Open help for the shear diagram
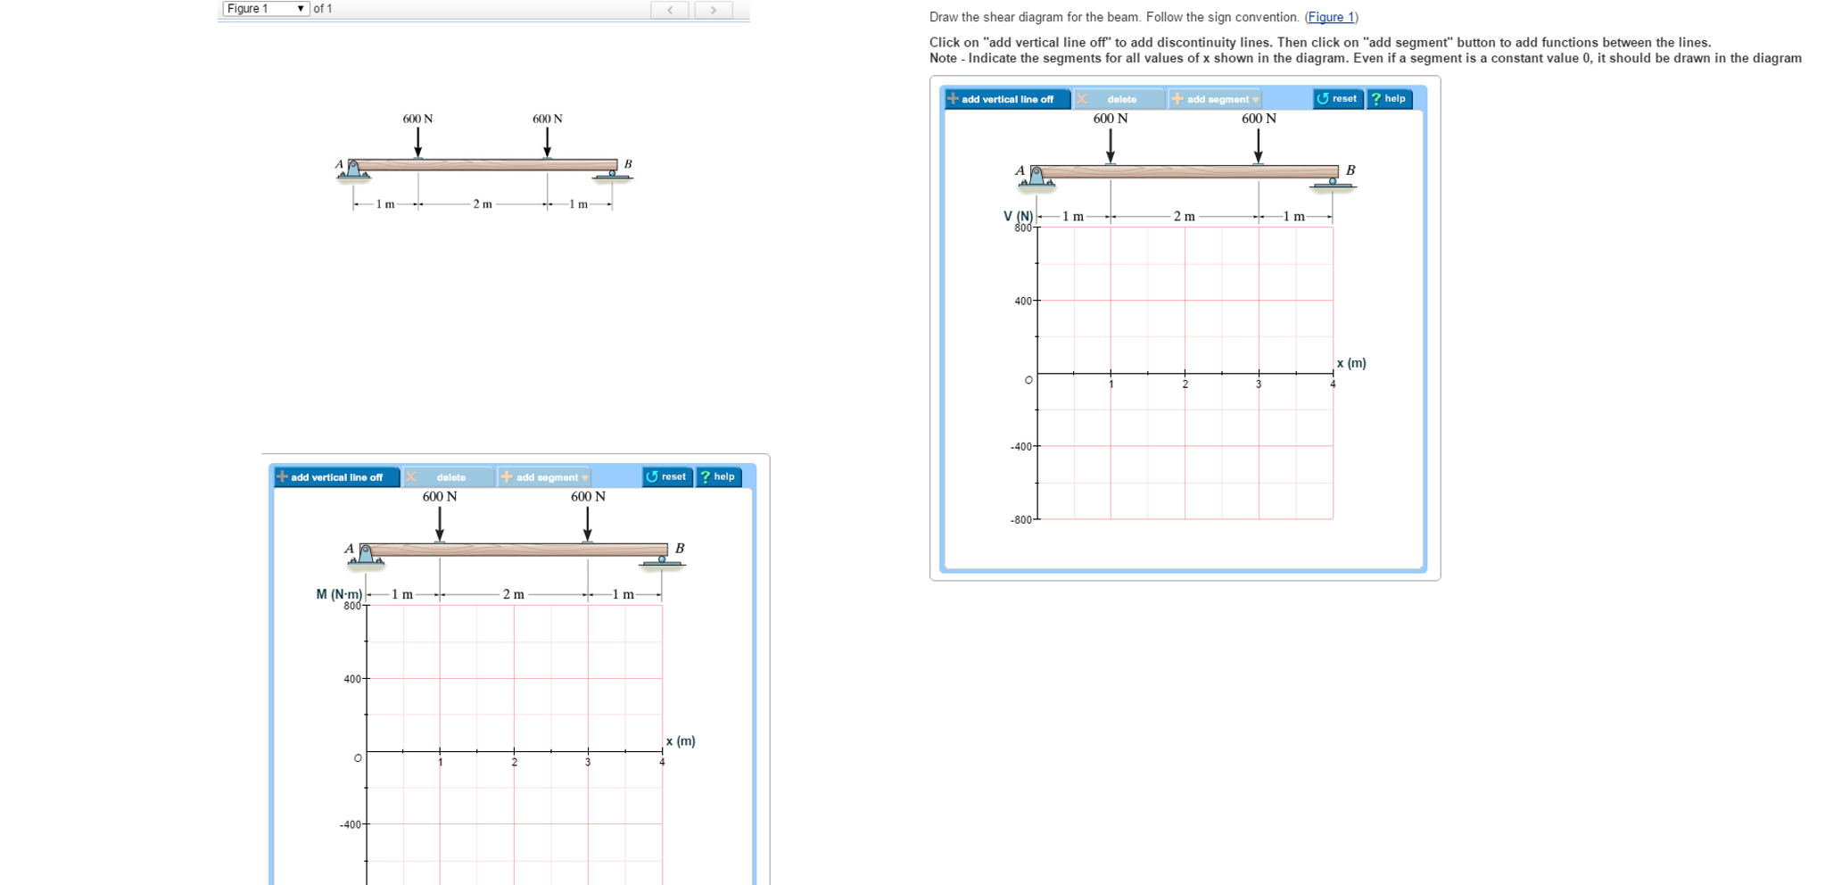Image resolution: width=1825 pixels, height=885 pixels. (x=1390, y=98)
